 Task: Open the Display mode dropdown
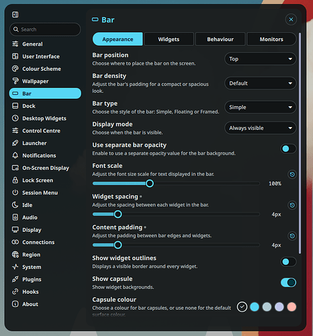(261, 128)
